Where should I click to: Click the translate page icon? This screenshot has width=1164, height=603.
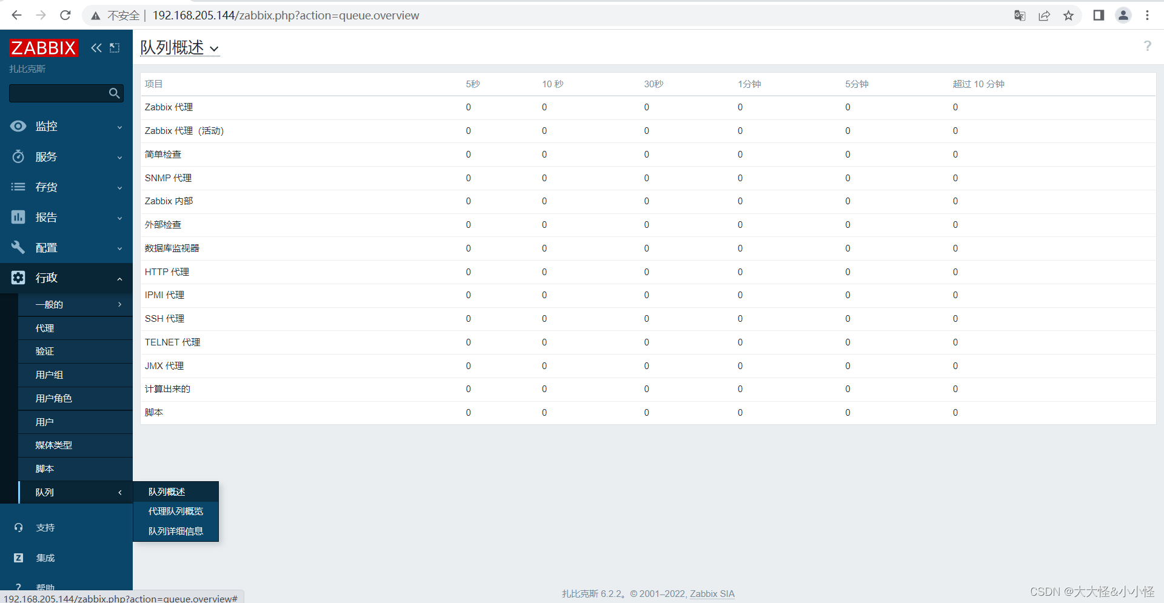point(1020,16)
